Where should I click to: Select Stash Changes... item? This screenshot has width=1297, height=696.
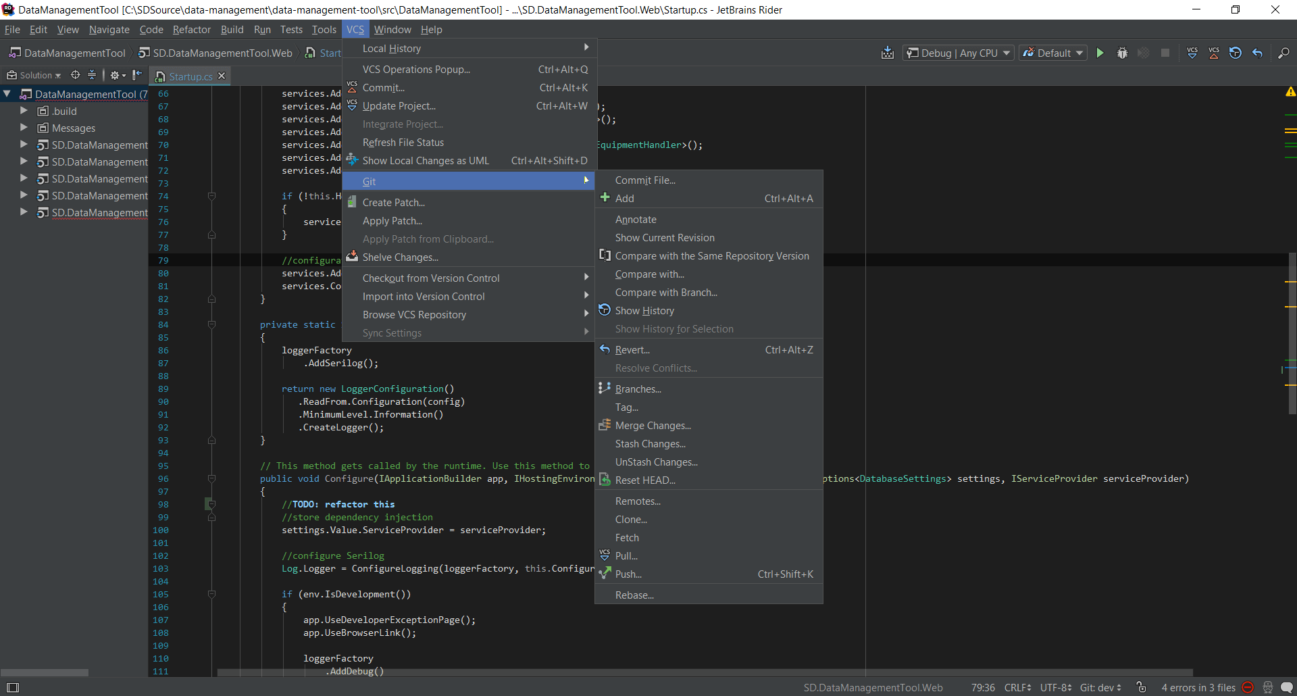[x=709, y=444]
